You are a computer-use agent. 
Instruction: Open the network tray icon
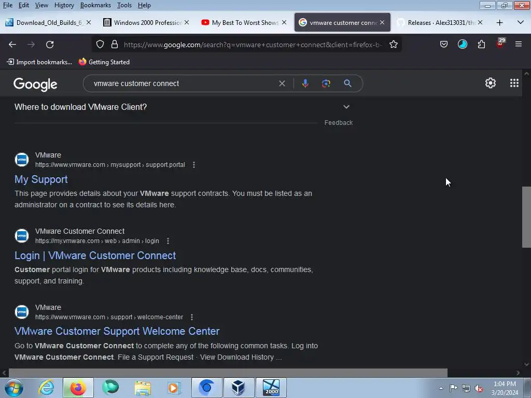pyautogui.click(x=466, y=388)
